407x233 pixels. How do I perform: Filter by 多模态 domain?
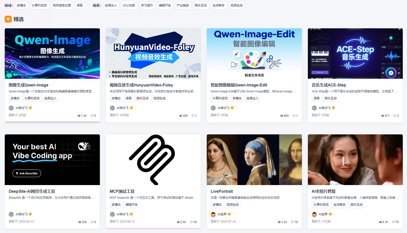(x=21, y=5)
